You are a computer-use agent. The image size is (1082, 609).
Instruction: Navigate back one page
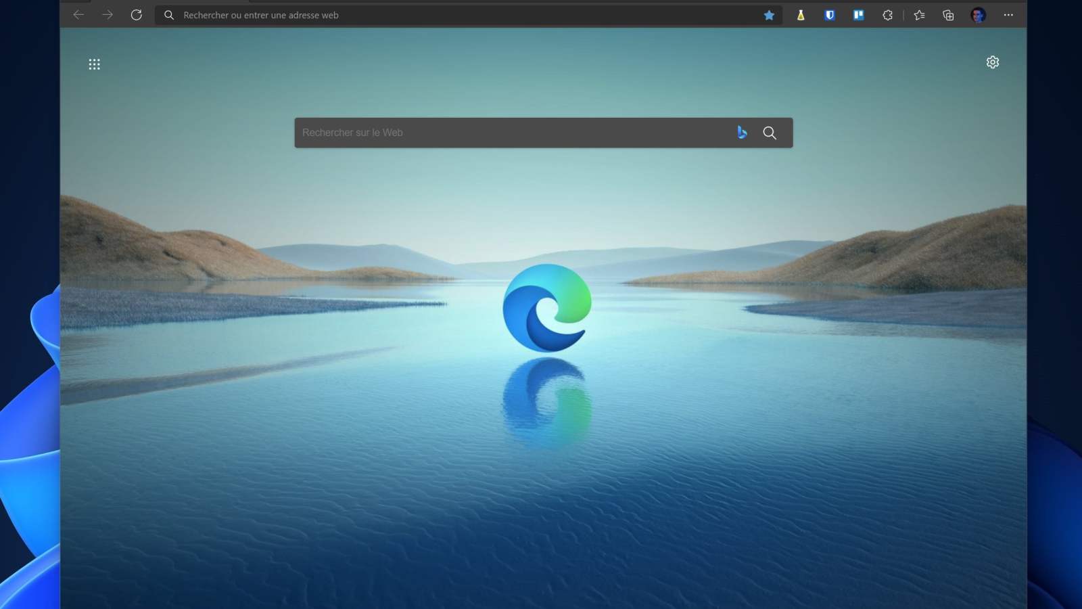pos(78,15)
